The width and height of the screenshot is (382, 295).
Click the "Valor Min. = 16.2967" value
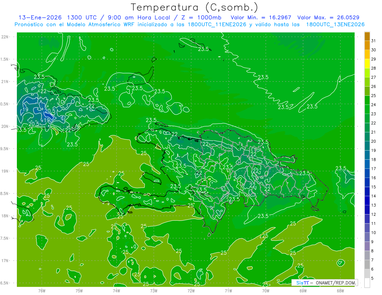coord(261,18)
